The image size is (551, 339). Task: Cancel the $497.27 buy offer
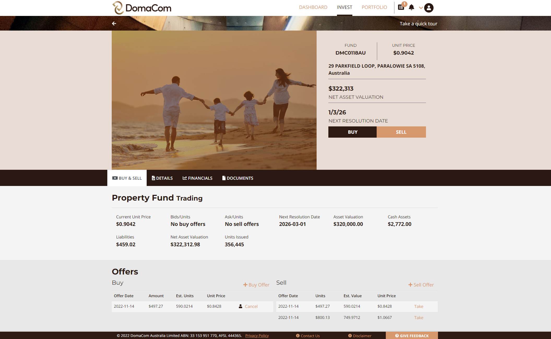[251, 306]
